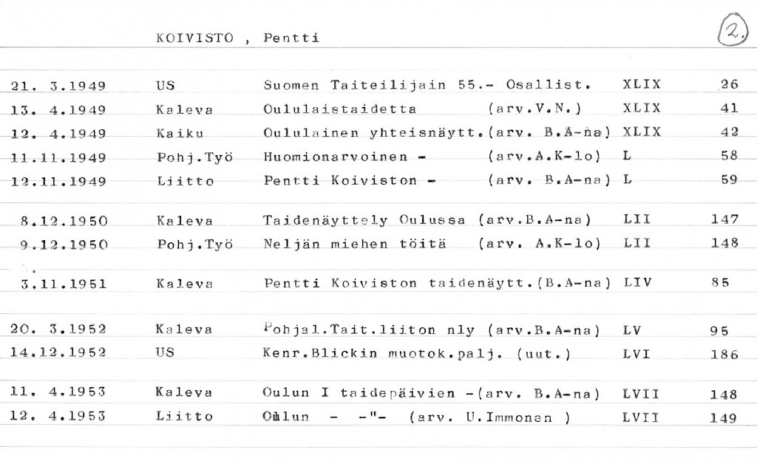Select the date 21. 3.1949
The height and width of the screenshot is (464, 757).
pos(59,86)
